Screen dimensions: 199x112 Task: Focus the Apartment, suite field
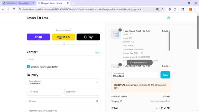pos(63,110)
